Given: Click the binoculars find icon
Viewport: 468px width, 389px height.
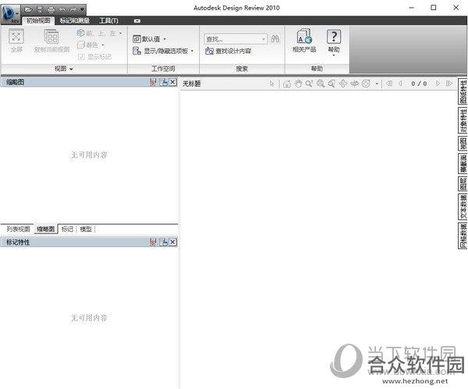Looking at the screenshot, I should pyautogui.click(x=275, y=39).
